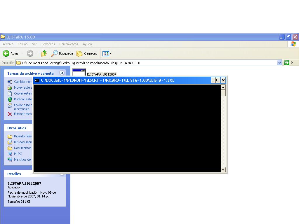Click inside the Dirección address field
Image resolution: width=299 pixels, height=224 pixels.
(146, 63)
